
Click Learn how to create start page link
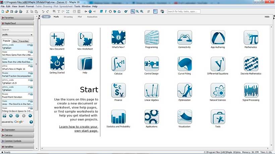point(78,129)
